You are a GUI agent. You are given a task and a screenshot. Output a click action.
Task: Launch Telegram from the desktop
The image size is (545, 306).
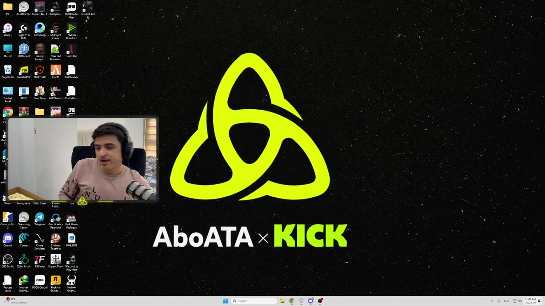click(x=40, y=219)
